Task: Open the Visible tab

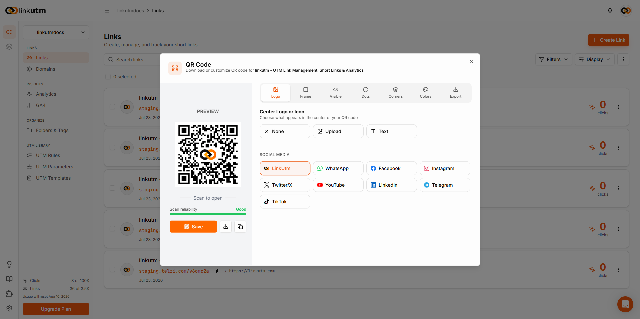Action: (x=336, y=93)
